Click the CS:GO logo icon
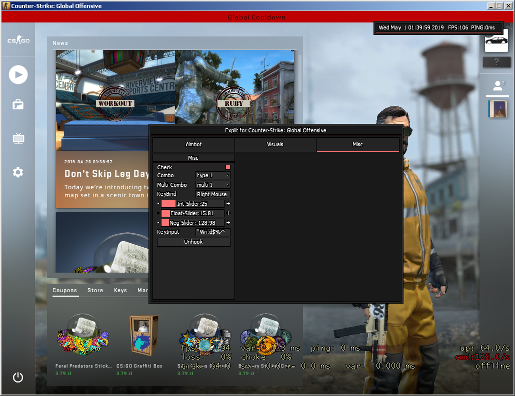515x396 pixels. coord(18,40)
